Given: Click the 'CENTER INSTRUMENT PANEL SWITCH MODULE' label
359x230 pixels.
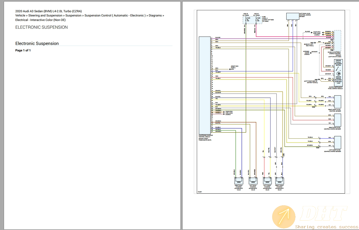Looking at the screenshot, I should [x=335, y=88].
